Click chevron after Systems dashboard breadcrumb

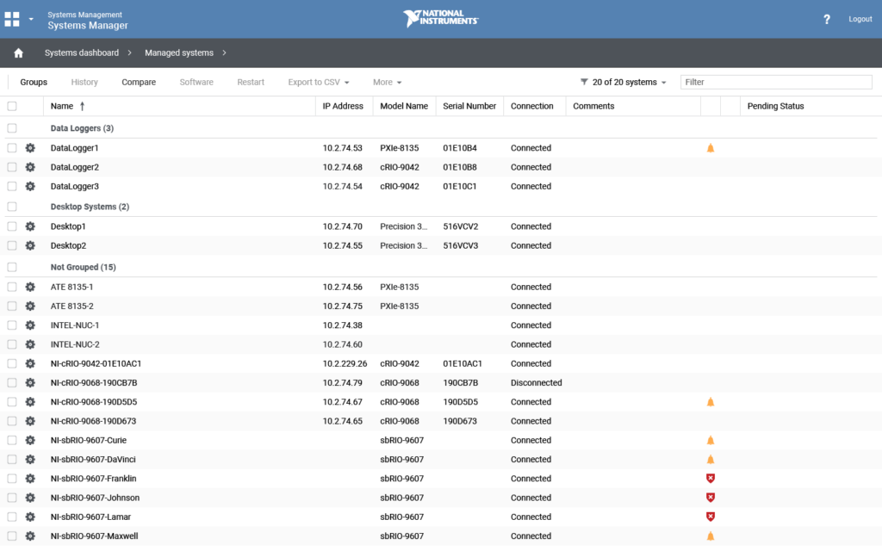coord(129,53)
